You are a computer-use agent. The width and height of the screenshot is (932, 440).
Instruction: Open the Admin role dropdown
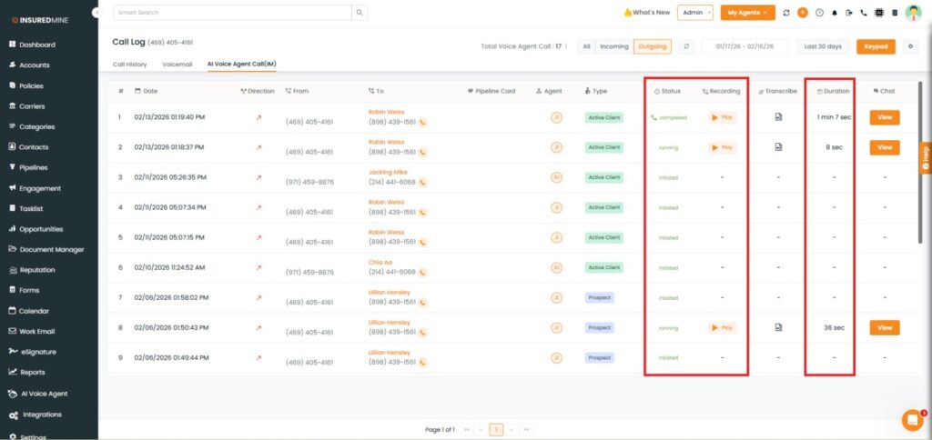(x=695, y=13)
